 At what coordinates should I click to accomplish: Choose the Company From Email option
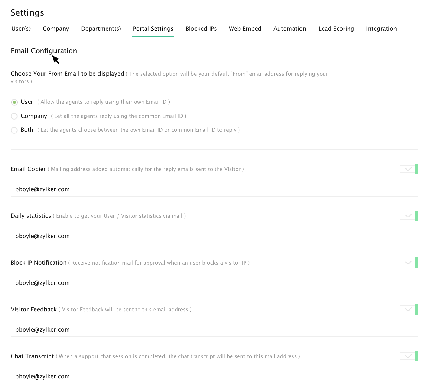[x=14, y=116]
